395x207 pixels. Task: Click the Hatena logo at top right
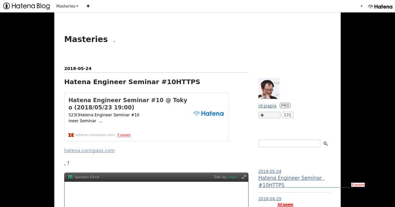[x=380, y=6]
